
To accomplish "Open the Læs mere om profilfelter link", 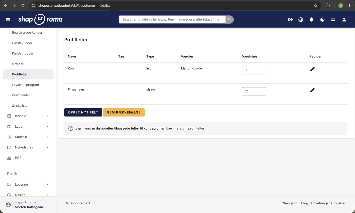I will click(x=185, y=128).
